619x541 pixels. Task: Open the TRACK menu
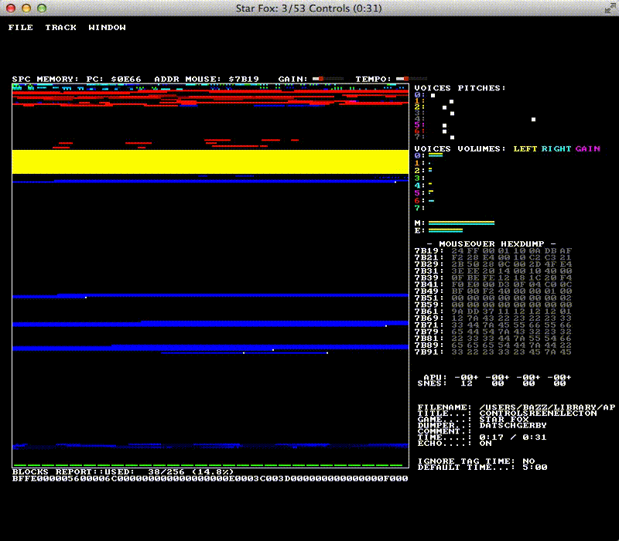60,28
